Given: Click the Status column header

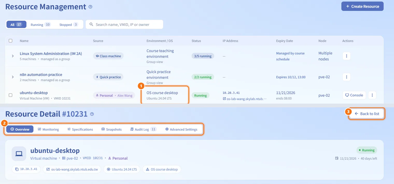Looking at the screenshot, I should (x=196, y=41).
